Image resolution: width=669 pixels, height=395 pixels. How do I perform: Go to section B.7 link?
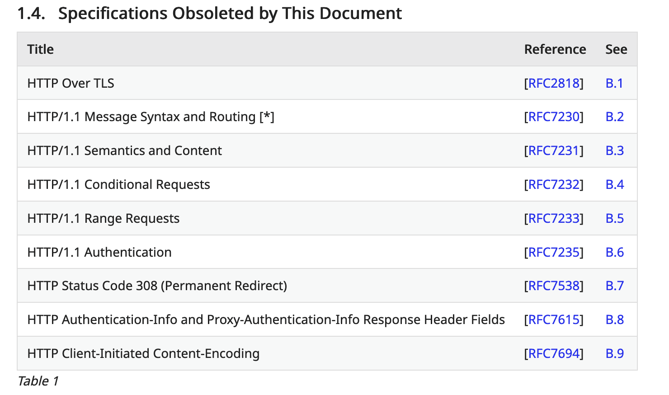click(x=614, y=286)
